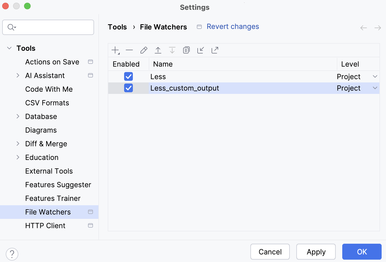The image size is (386, 262).
Task: Disable the Less_custom_output watcher
Action: click(128, 88)
